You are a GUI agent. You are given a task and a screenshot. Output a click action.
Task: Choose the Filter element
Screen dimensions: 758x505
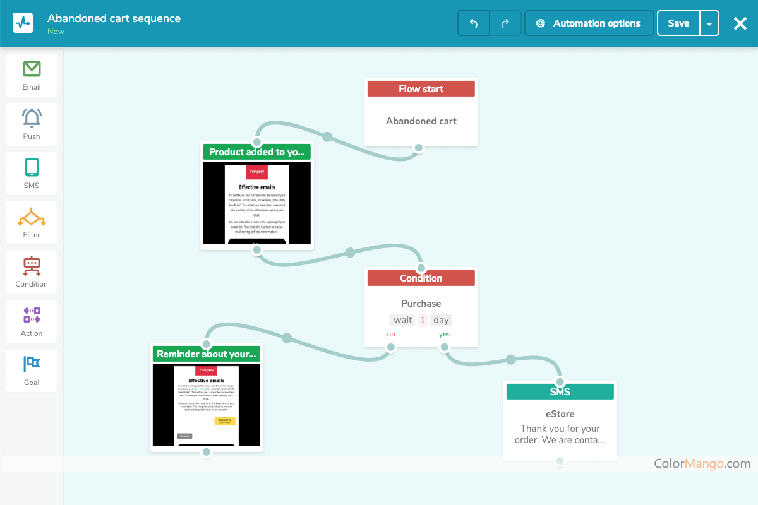coord(32,223)
